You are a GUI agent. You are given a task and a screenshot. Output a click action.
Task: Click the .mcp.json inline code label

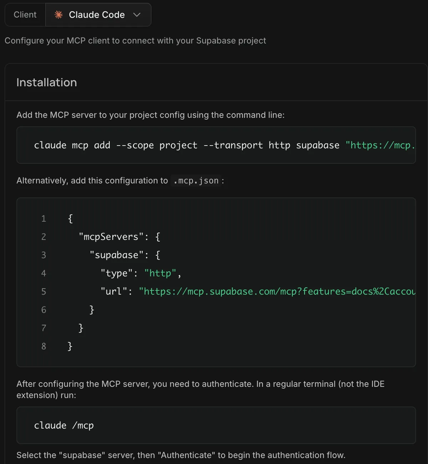(196, 181)
